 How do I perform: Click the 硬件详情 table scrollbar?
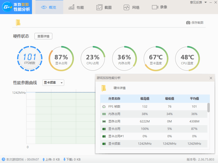[208, 108]
